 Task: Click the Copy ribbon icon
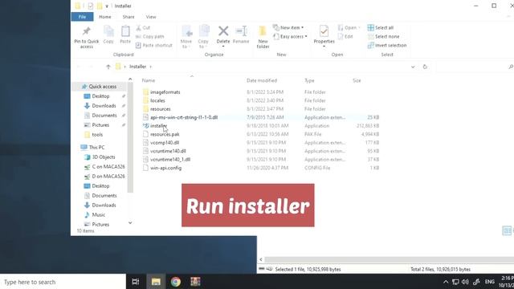(108, 35)
